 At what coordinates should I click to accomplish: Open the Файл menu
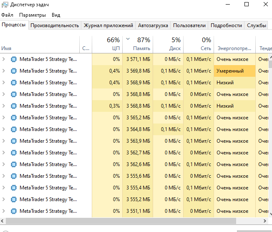click(7, 15)
